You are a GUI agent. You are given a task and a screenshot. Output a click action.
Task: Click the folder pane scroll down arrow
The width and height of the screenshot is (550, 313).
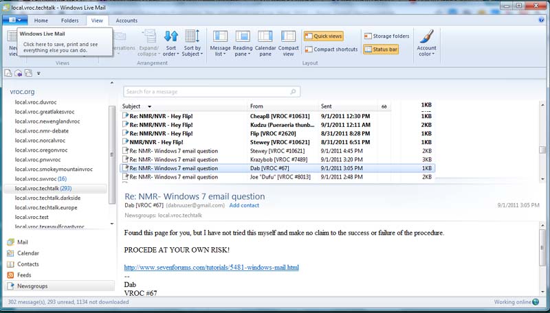click(x=112, y=224)
